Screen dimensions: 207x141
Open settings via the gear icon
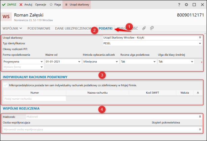[x=186, y=5]
